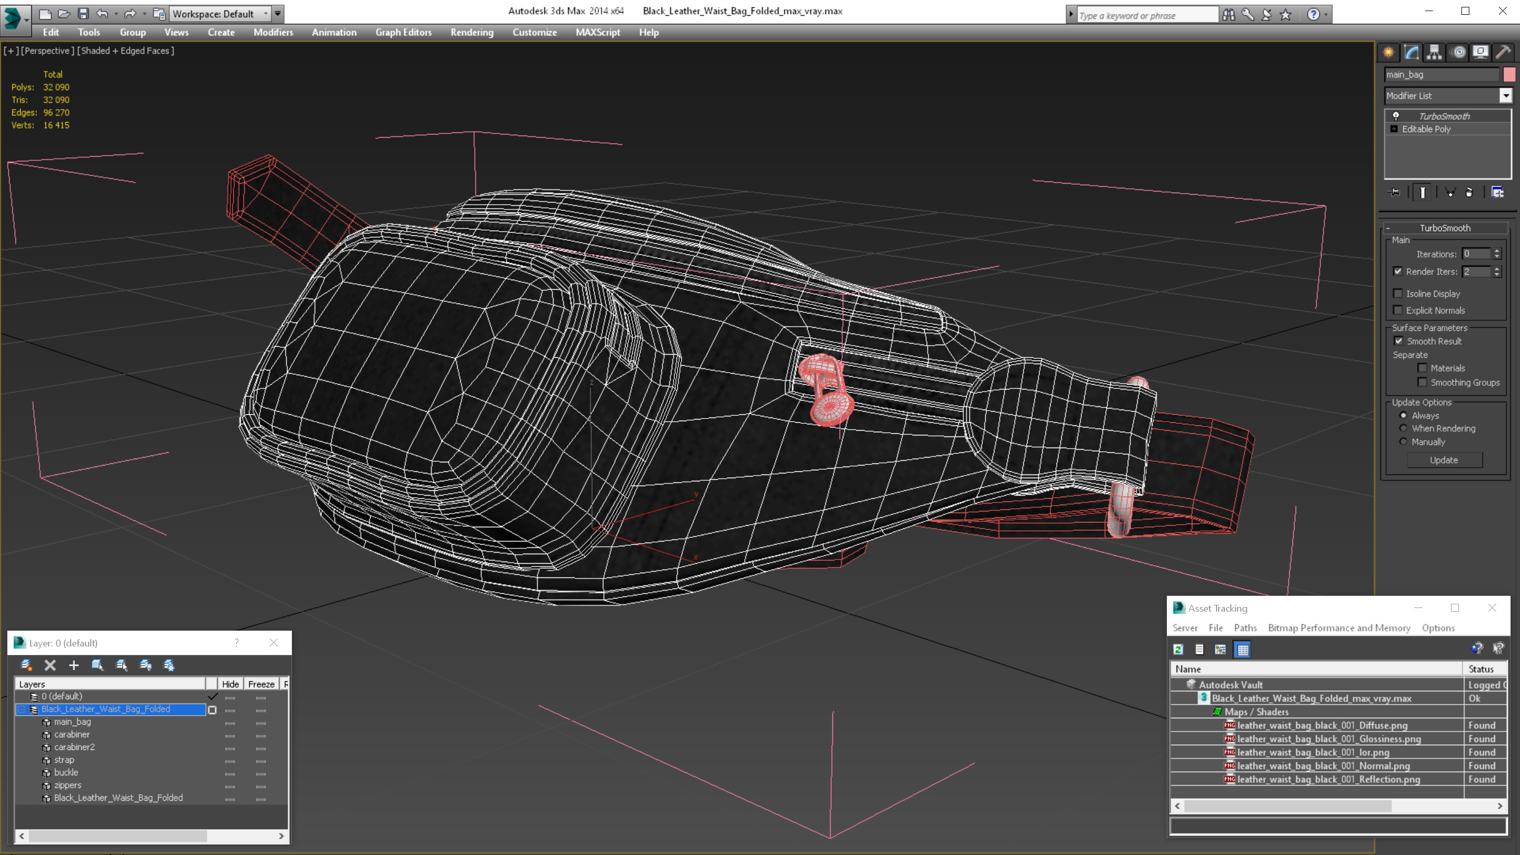Click the Render Iters spinner arrows

pyautogui.click(x=1497, y=271)
